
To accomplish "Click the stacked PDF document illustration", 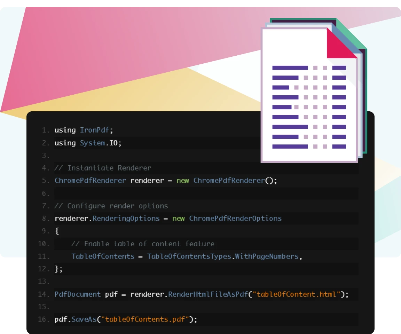I will pyautogui.click(x=314, y=90).
